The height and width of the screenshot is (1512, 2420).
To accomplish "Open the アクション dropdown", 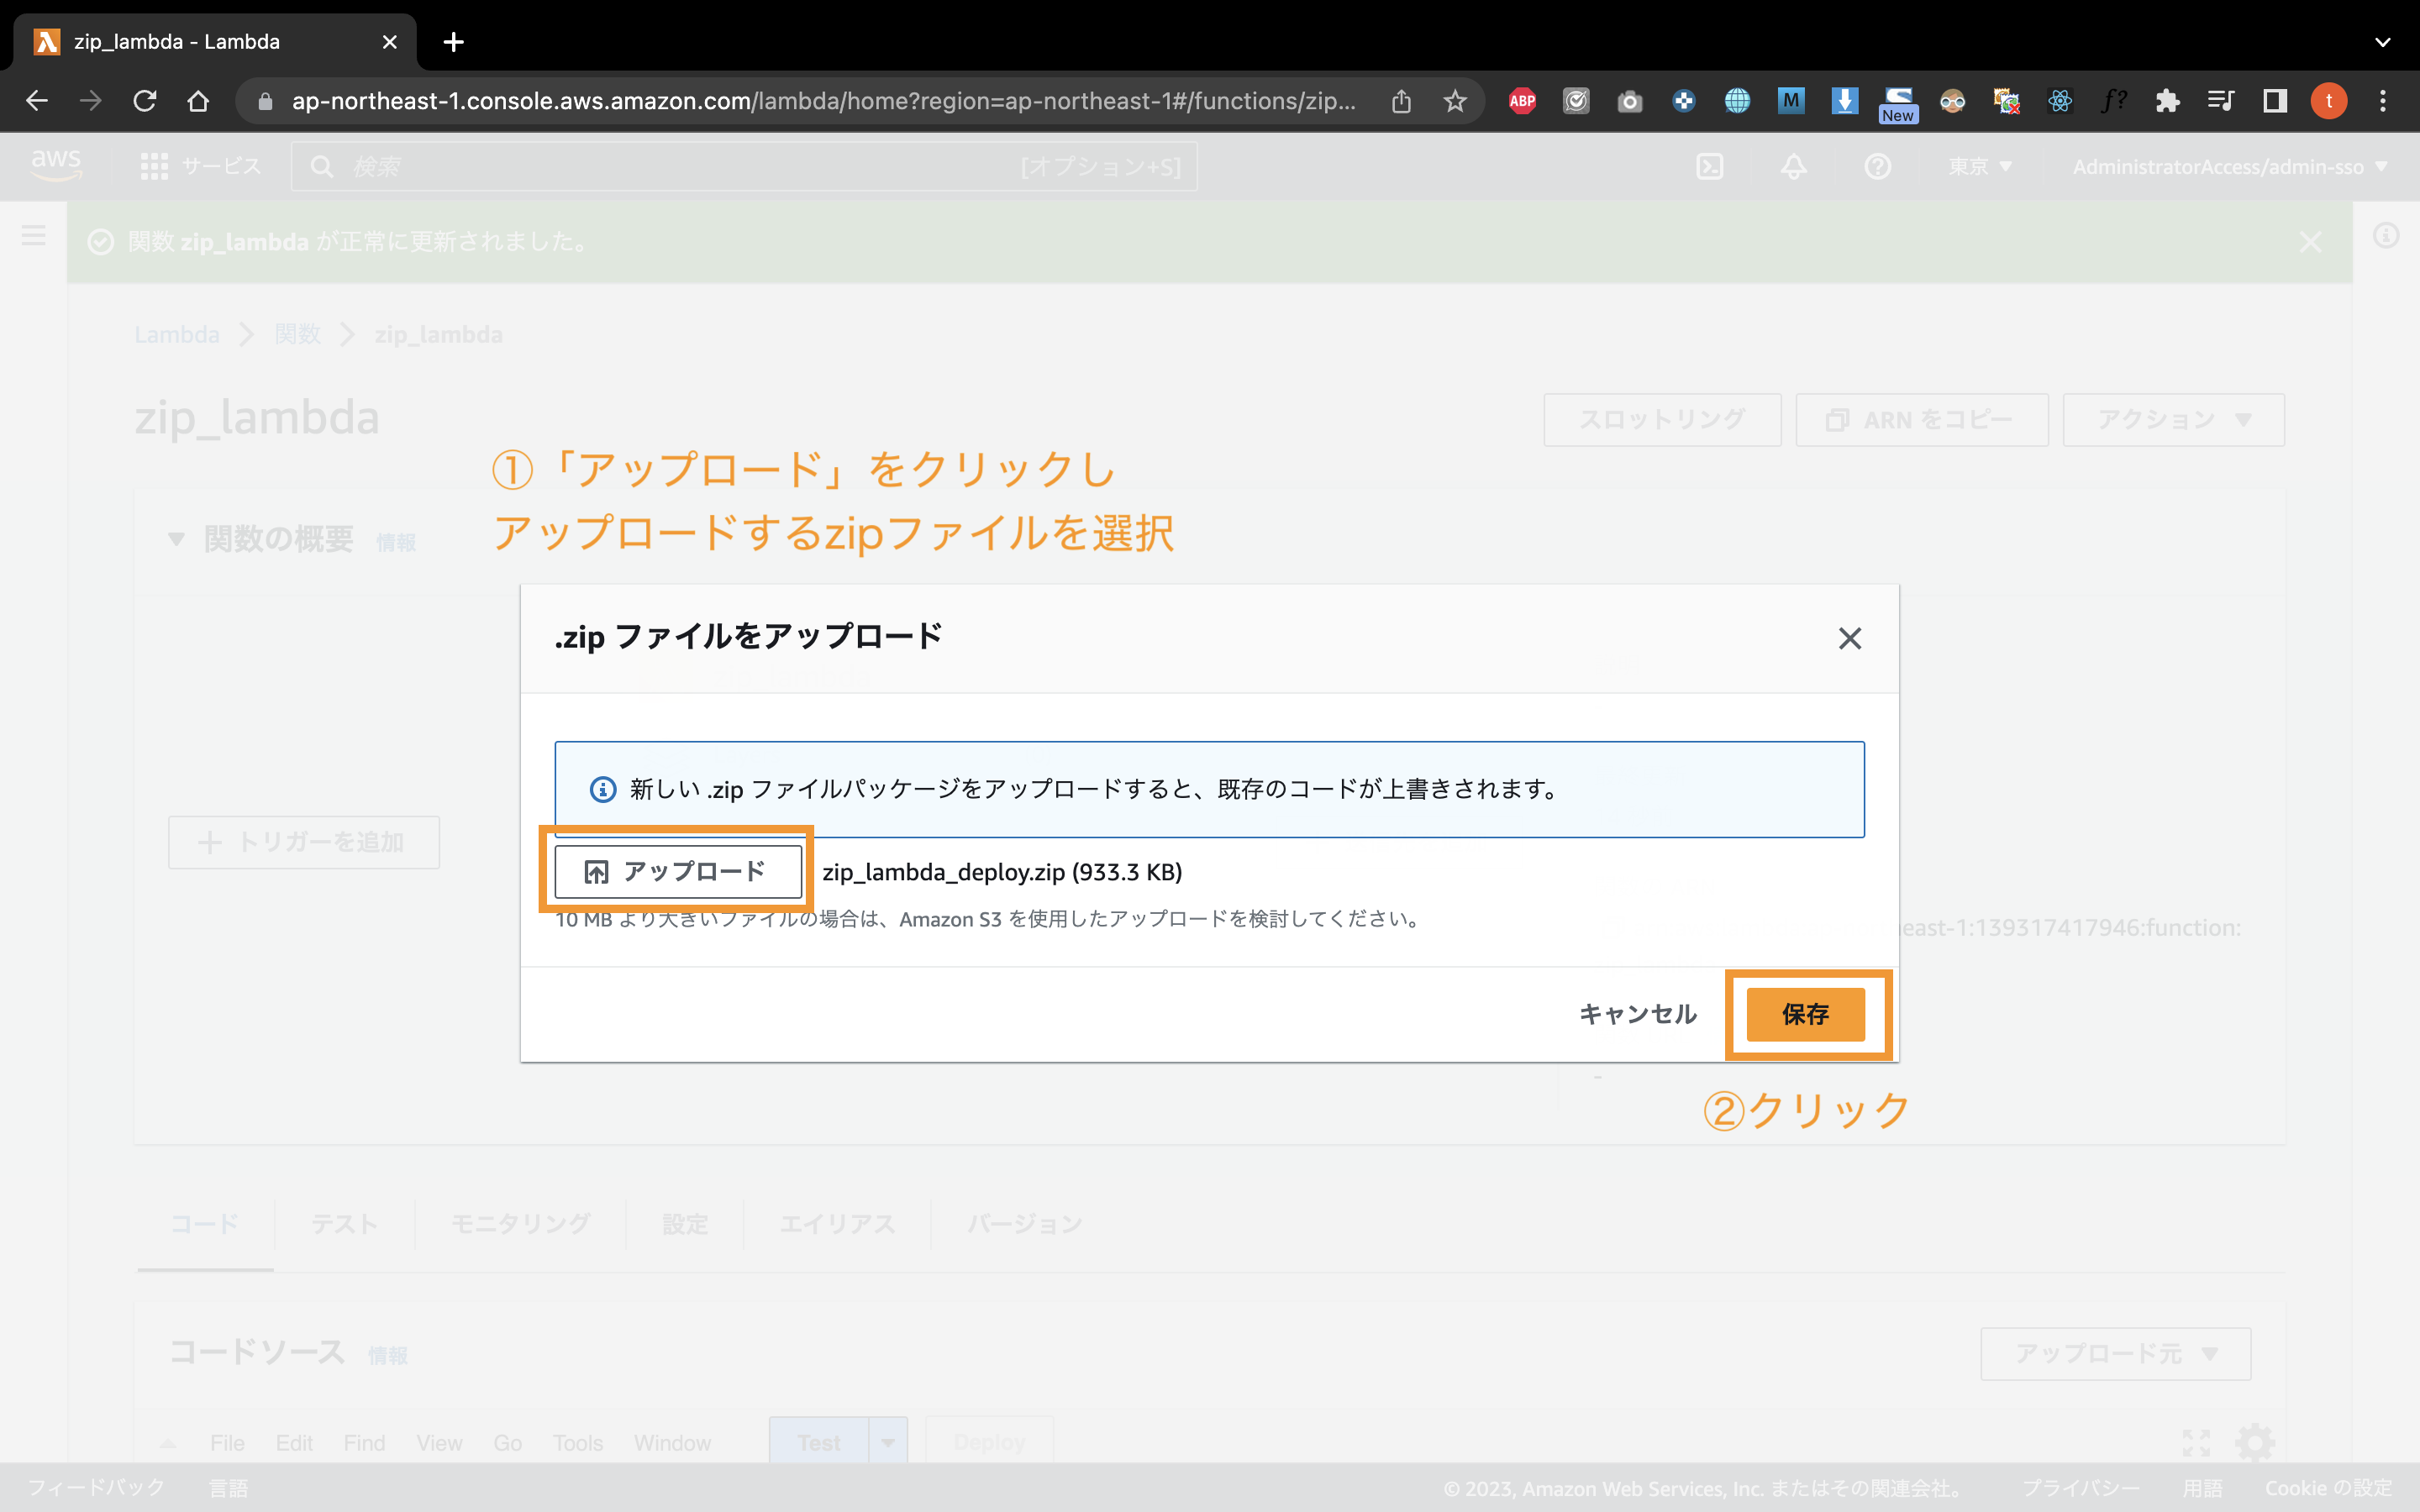I will pos(2172,420).
